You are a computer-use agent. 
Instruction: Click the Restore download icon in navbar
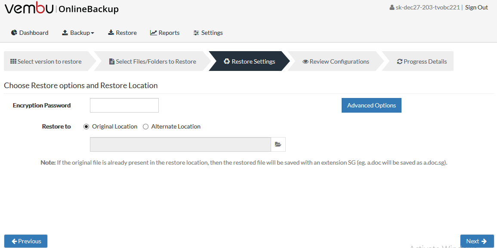click(x=111, y=33)
